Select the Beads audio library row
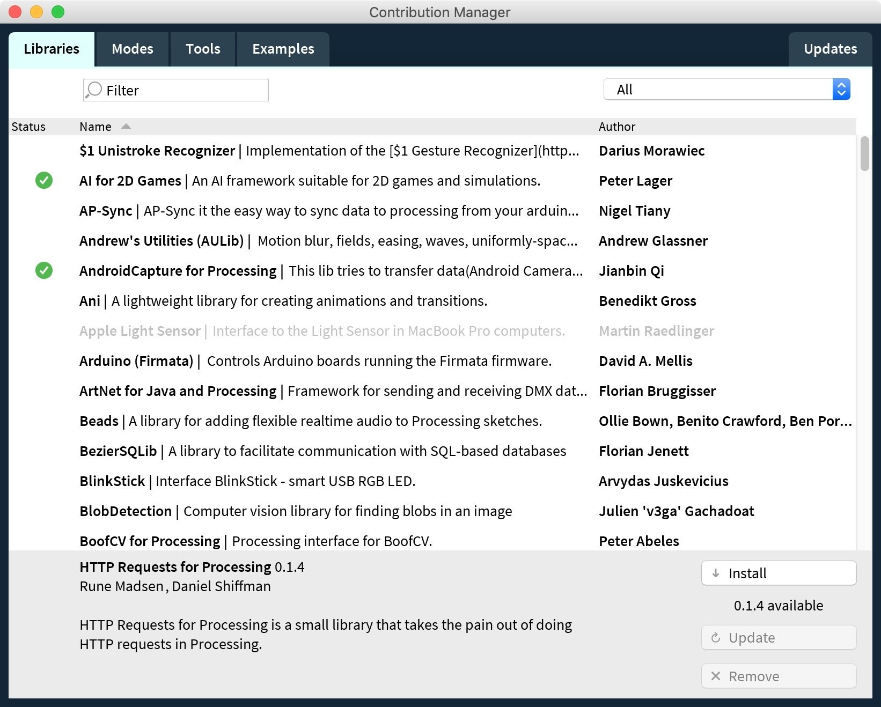881x707 pixels. (x=432, y=421)
